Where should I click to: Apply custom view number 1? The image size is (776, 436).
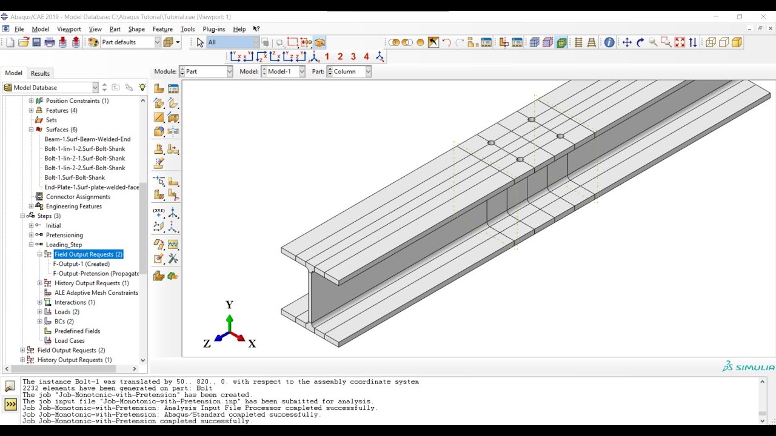327,57
